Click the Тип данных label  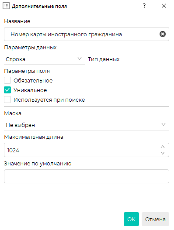[x=104, y=59]
